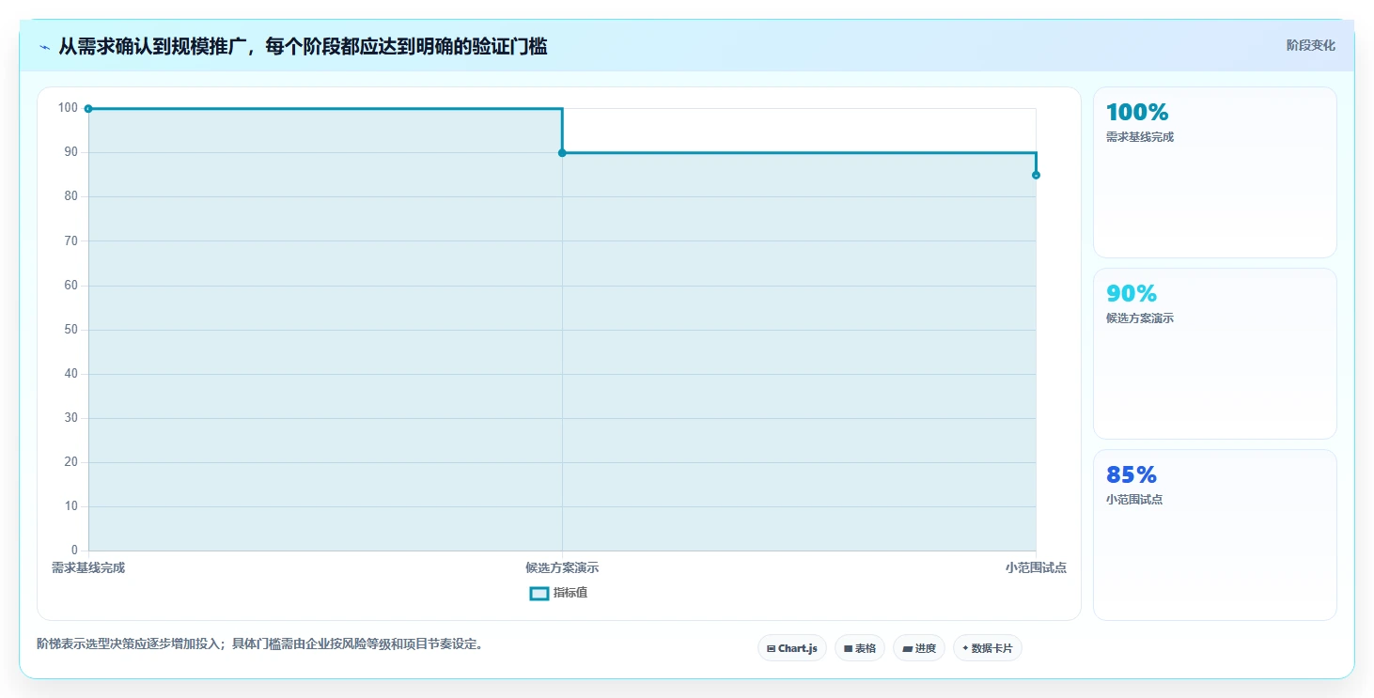
Task: Click the footnote beginning 阶梯表示选型决策
Action: coord(259,644)
